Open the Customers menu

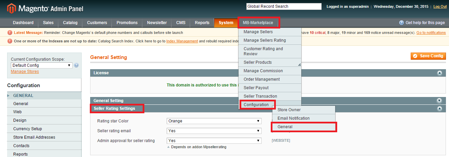click(97, 23)
